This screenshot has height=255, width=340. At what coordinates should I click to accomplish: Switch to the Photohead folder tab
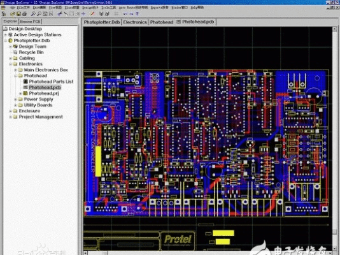tap(162, 22)
